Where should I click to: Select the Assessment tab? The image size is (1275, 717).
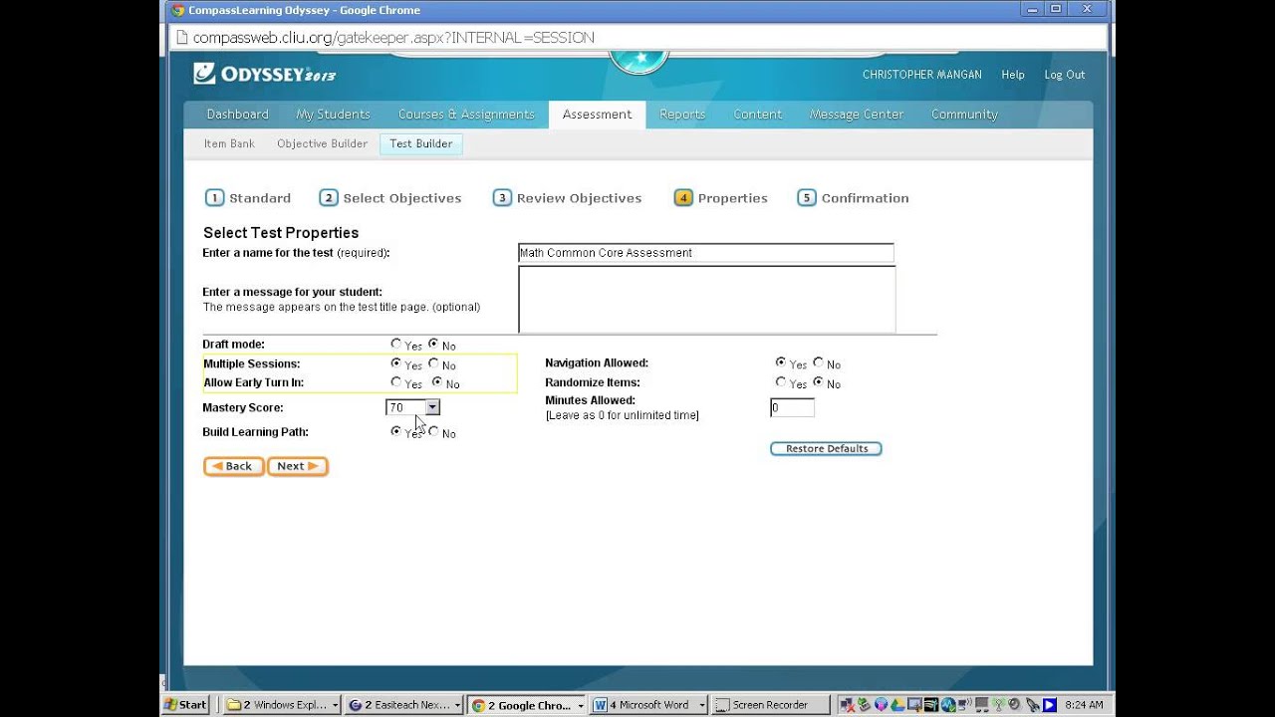pyautogui.click(x=597, y=115)
